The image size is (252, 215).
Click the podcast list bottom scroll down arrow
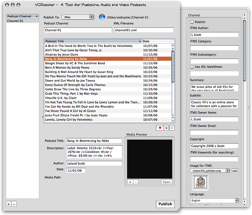click(x=173, y=121)
